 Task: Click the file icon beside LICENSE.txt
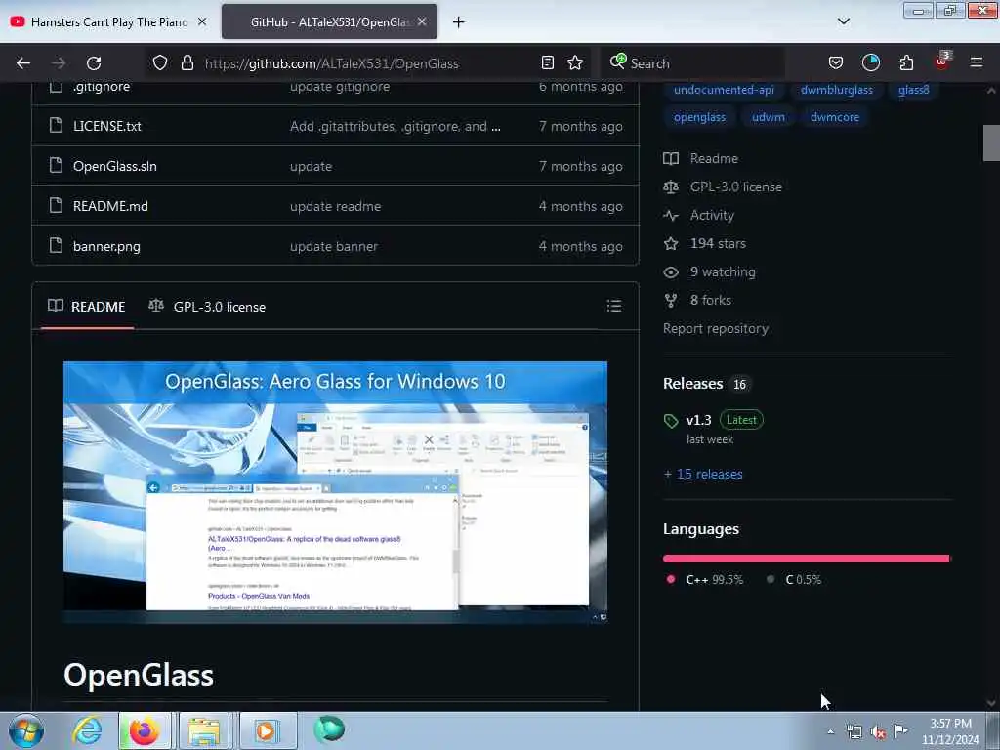click(x=56, y=126)
